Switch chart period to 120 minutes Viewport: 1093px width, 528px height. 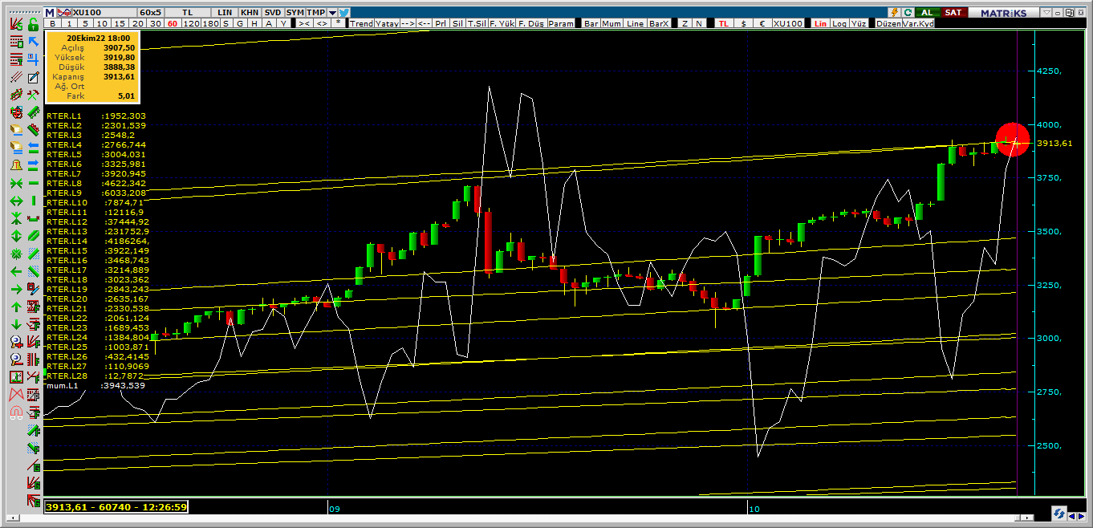pyautogui.click(x=191, y=24)
